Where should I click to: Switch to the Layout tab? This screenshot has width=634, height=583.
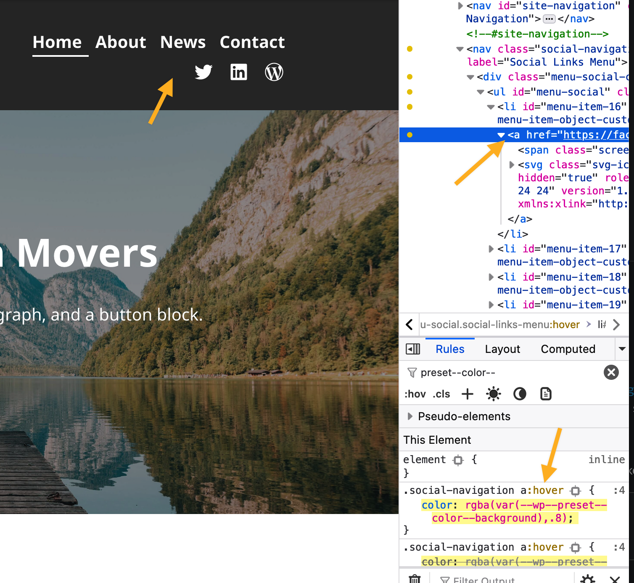(x=502, y=349)
